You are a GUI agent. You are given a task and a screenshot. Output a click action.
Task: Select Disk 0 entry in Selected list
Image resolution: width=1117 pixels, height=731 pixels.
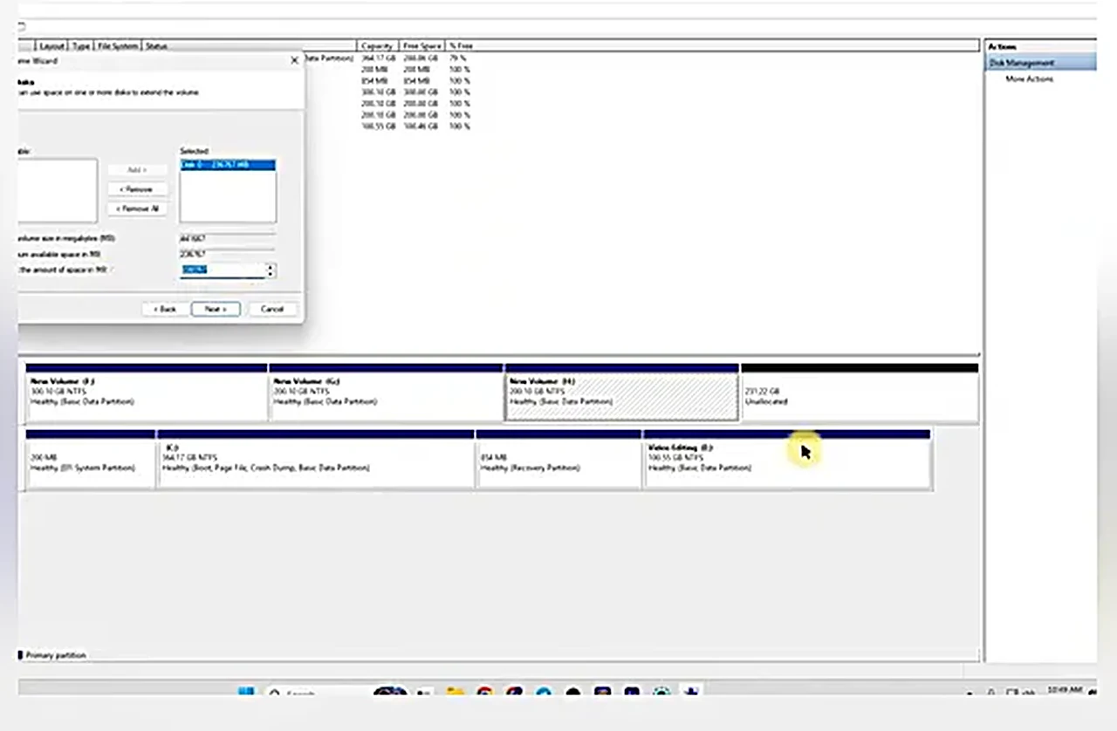pos(227,164)
